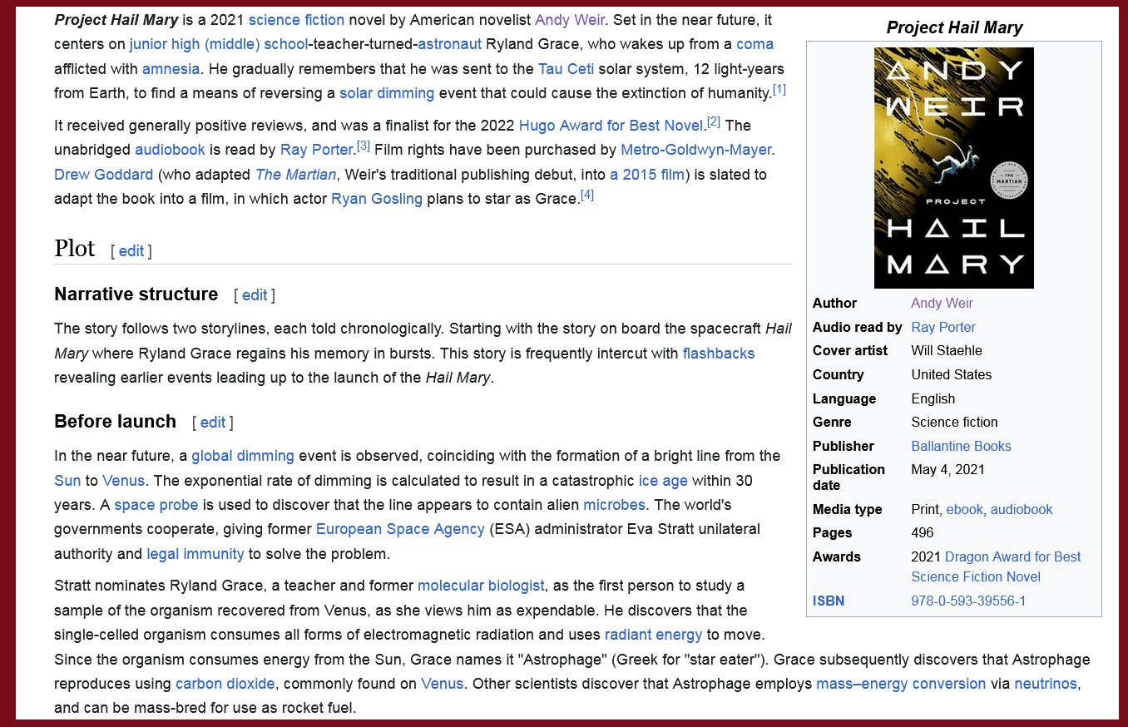
Task: Open Ballantine Books publisher link
Action: tap(961, 447)
